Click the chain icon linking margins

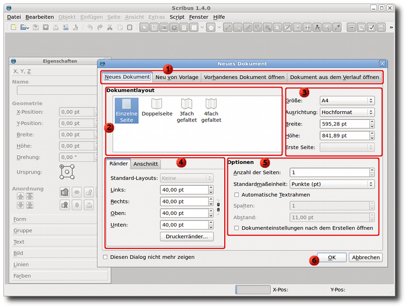(218, 207)
